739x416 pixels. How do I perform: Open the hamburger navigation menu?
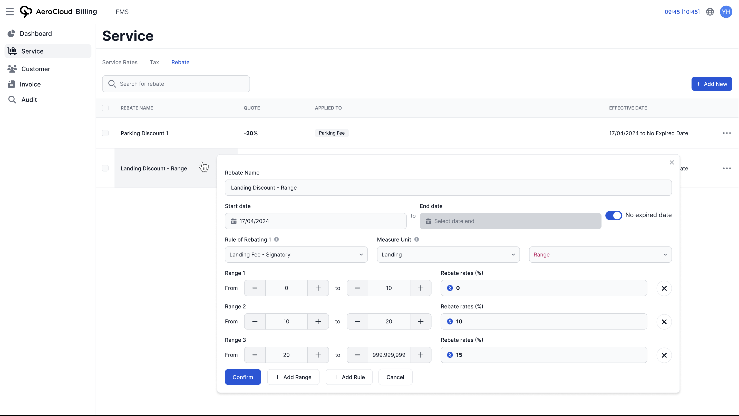pyautogui.click(x=10, y=12)
